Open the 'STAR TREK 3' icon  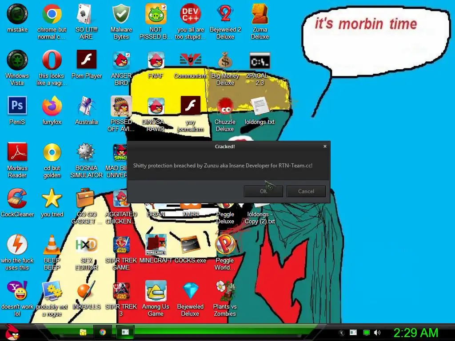[121, 290]
